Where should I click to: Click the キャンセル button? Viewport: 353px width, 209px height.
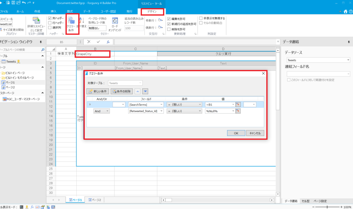click(x=255, y=133)
